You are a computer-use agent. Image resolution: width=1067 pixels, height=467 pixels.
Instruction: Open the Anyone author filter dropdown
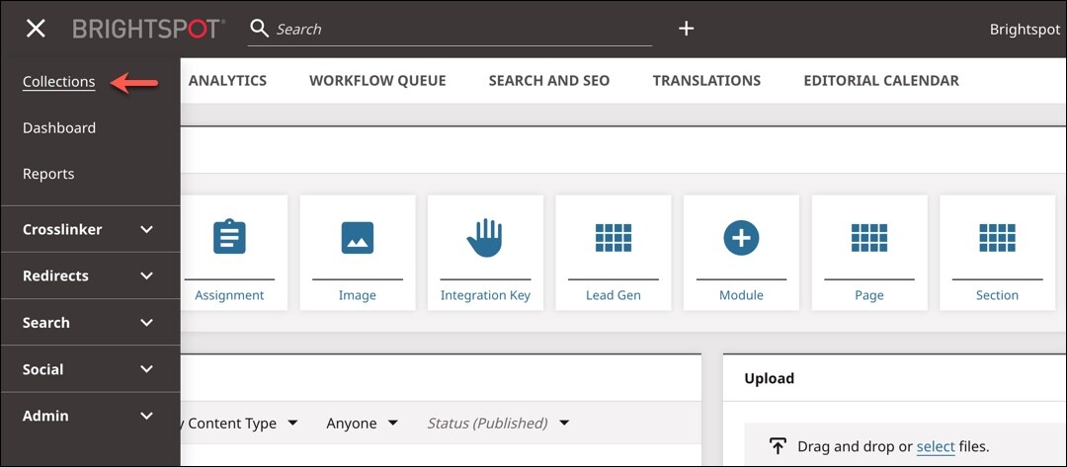(362, 424)
